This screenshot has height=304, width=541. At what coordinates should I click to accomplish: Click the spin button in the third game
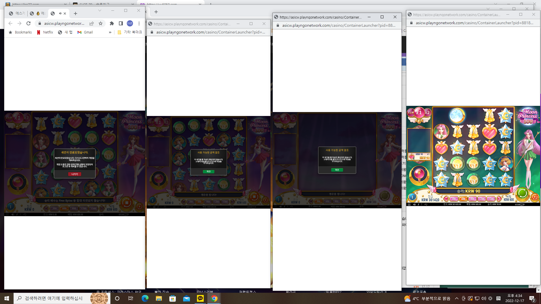[x=384, y=196]
